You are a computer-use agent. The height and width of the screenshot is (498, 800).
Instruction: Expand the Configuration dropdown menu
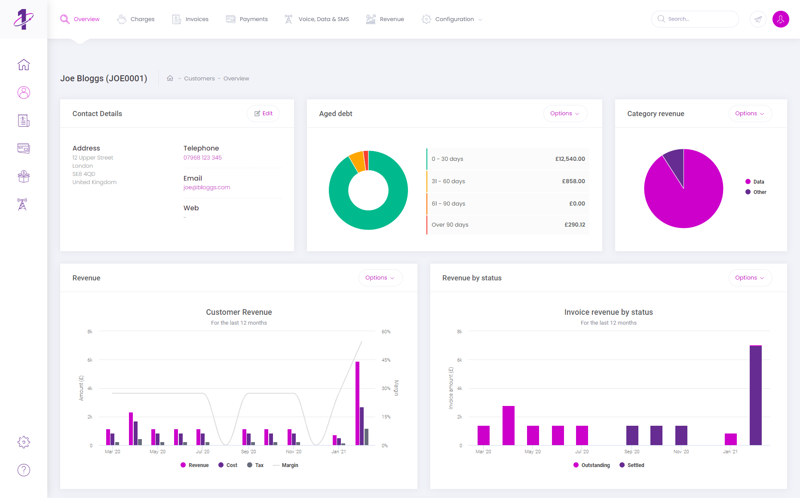452,19
